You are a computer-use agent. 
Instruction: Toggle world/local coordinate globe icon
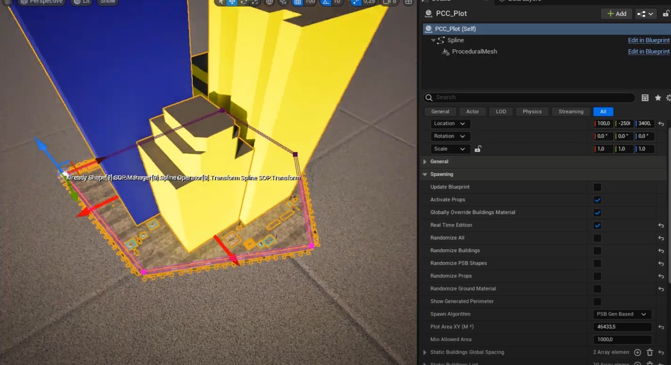point(269,2)
